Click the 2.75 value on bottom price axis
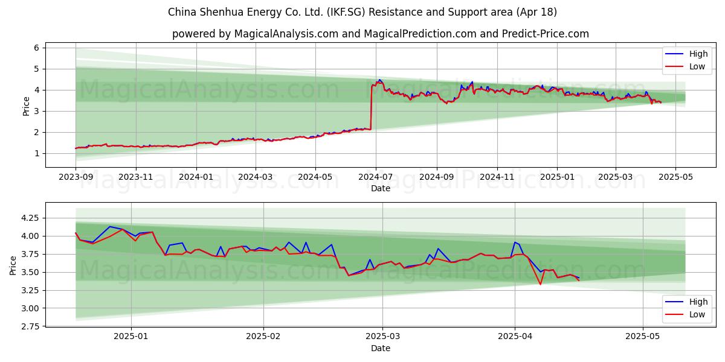 pyautogui.click(x=30, y=326)
